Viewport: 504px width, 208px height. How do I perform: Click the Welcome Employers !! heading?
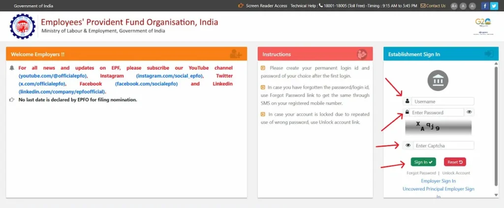[x=37, y=54]
